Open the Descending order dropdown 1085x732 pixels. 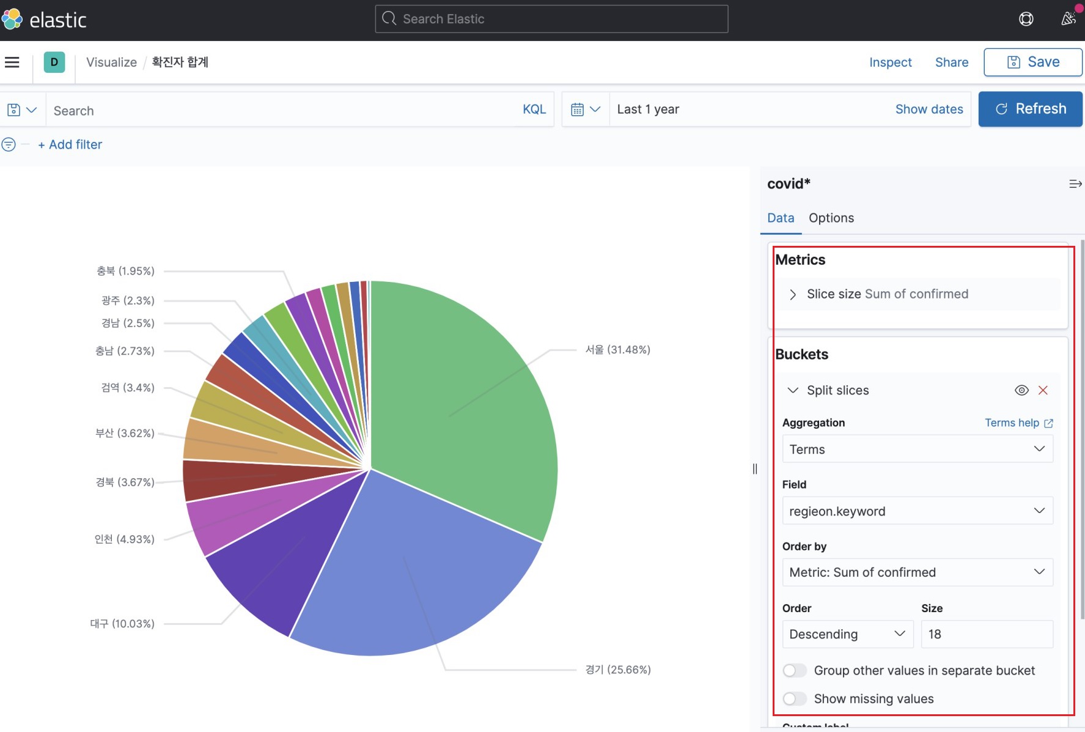[x=848, y=634]
